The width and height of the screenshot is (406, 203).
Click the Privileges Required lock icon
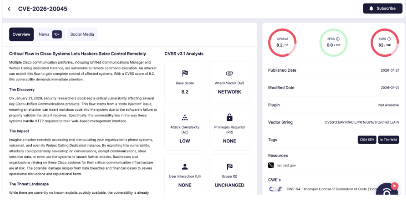(x=229, y=117)
